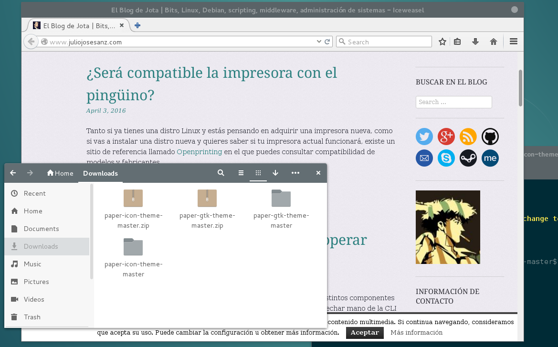
Task: Search files with the magnifier icon
Action: point(221,173)
